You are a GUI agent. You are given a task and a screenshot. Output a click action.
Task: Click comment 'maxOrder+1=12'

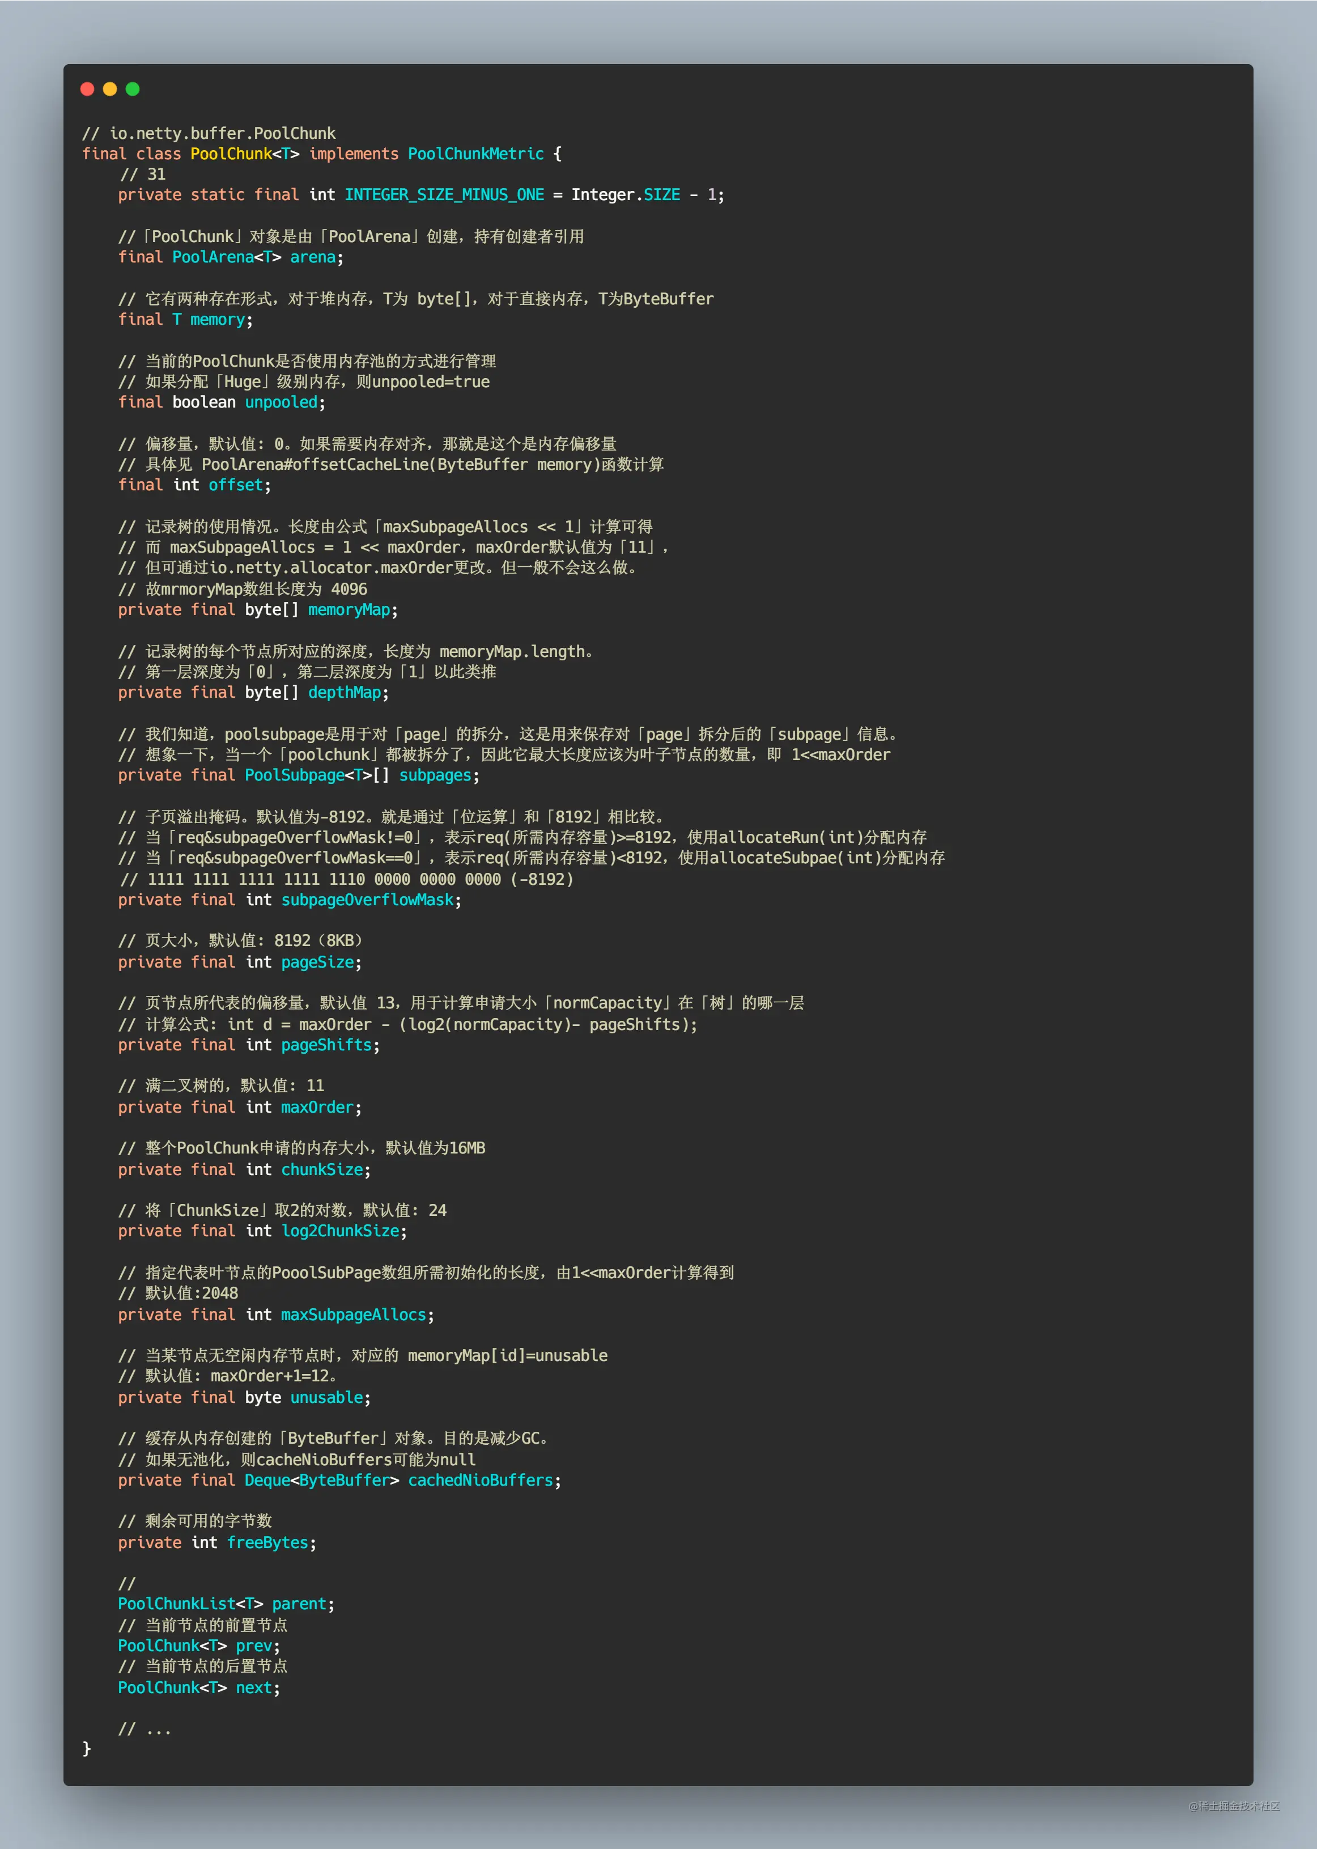(x=228, y=1376)
